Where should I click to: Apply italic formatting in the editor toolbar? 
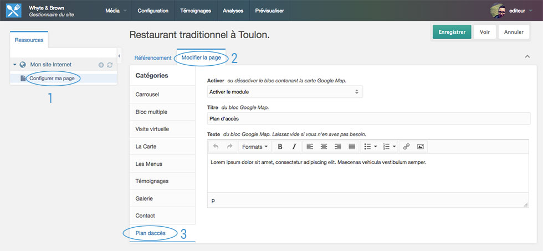coord(294,147)
